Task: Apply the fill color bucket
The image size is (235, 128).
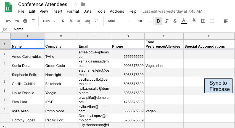Action: coord(194,21)
